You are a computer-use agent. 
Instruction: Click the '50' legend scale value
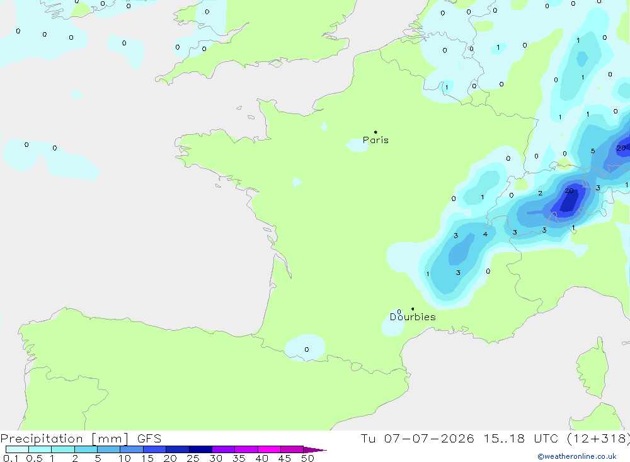(x=307, y=458)
